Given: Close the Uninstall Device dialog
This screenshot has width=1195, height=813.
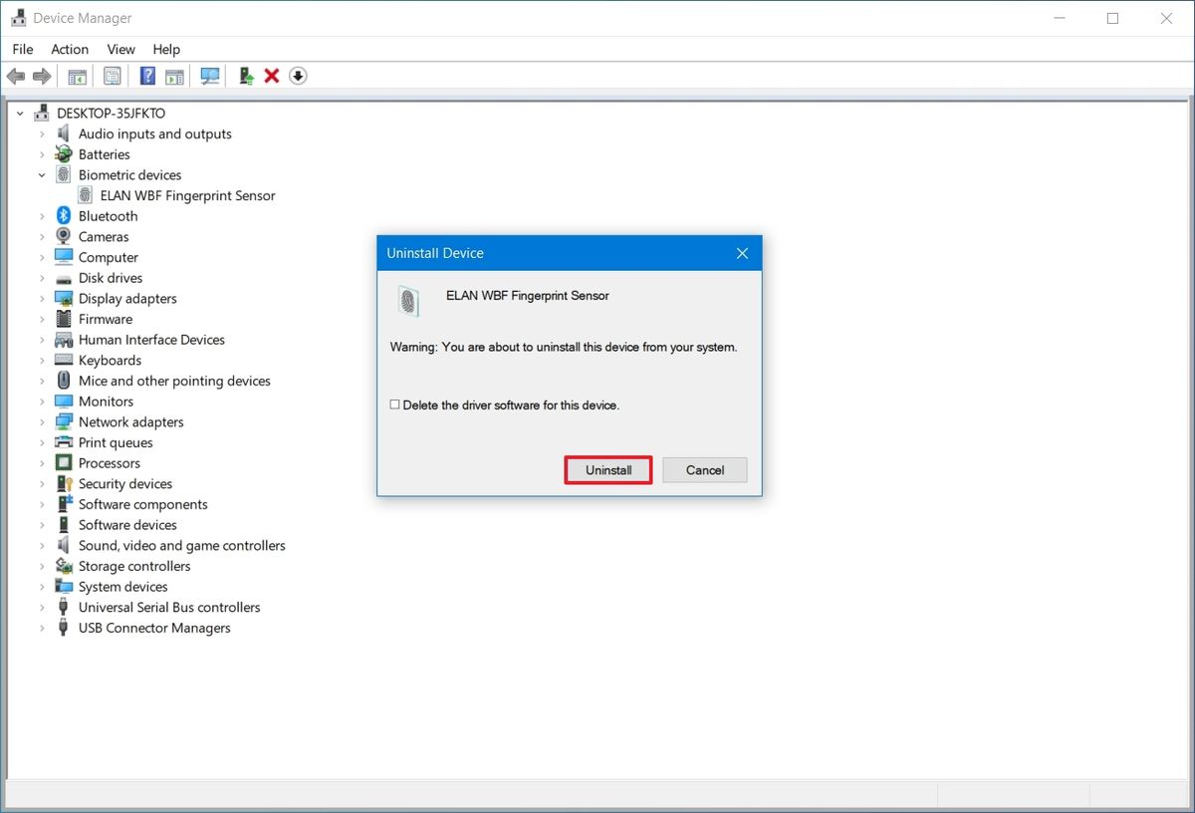Looking at the screenshot, I should [742, 253].
